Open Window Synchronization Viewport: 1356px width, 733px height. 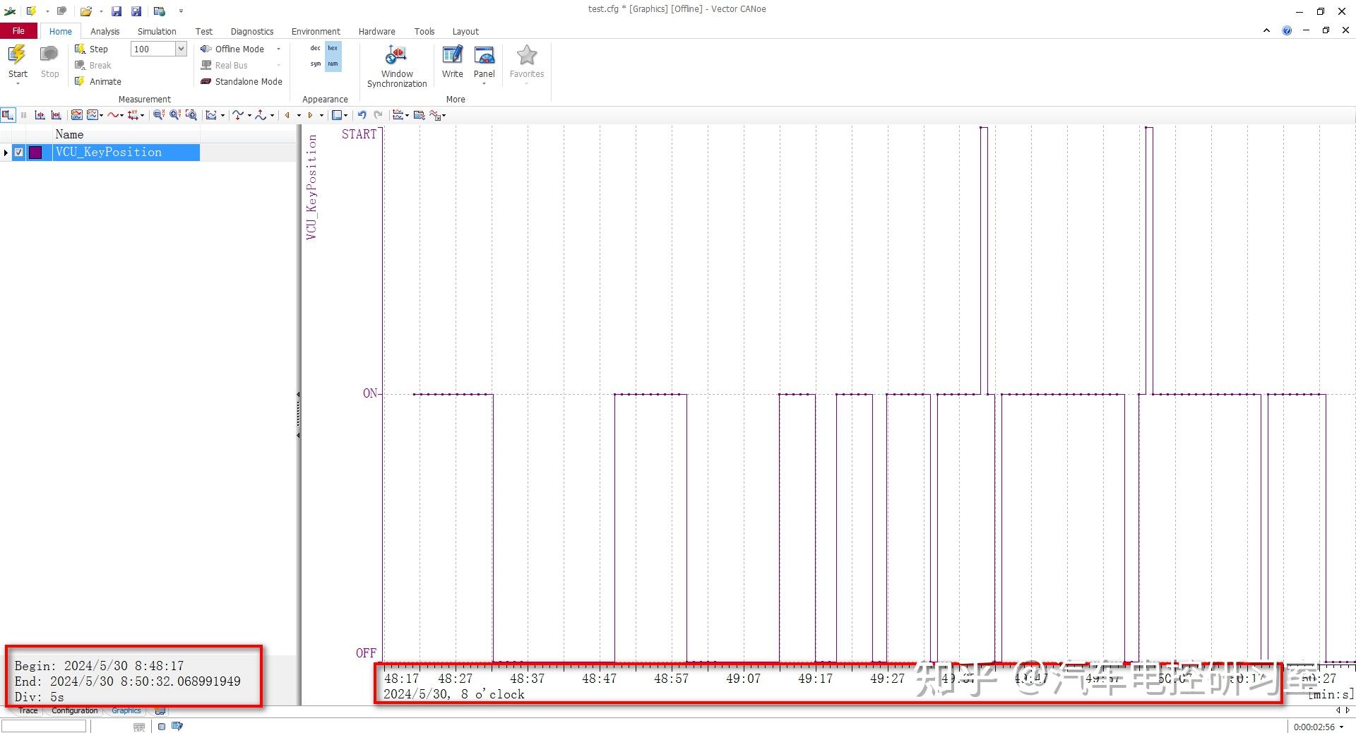(397, 66)
